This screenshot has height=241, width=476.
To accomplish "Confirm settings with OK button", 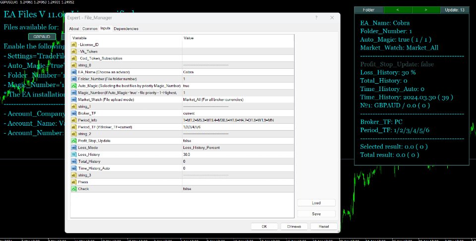I will point(264,227).
